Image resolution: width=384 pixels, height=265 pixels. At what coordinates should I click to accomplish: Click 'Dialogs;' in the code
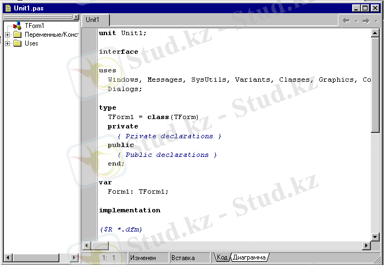[125, 89]
